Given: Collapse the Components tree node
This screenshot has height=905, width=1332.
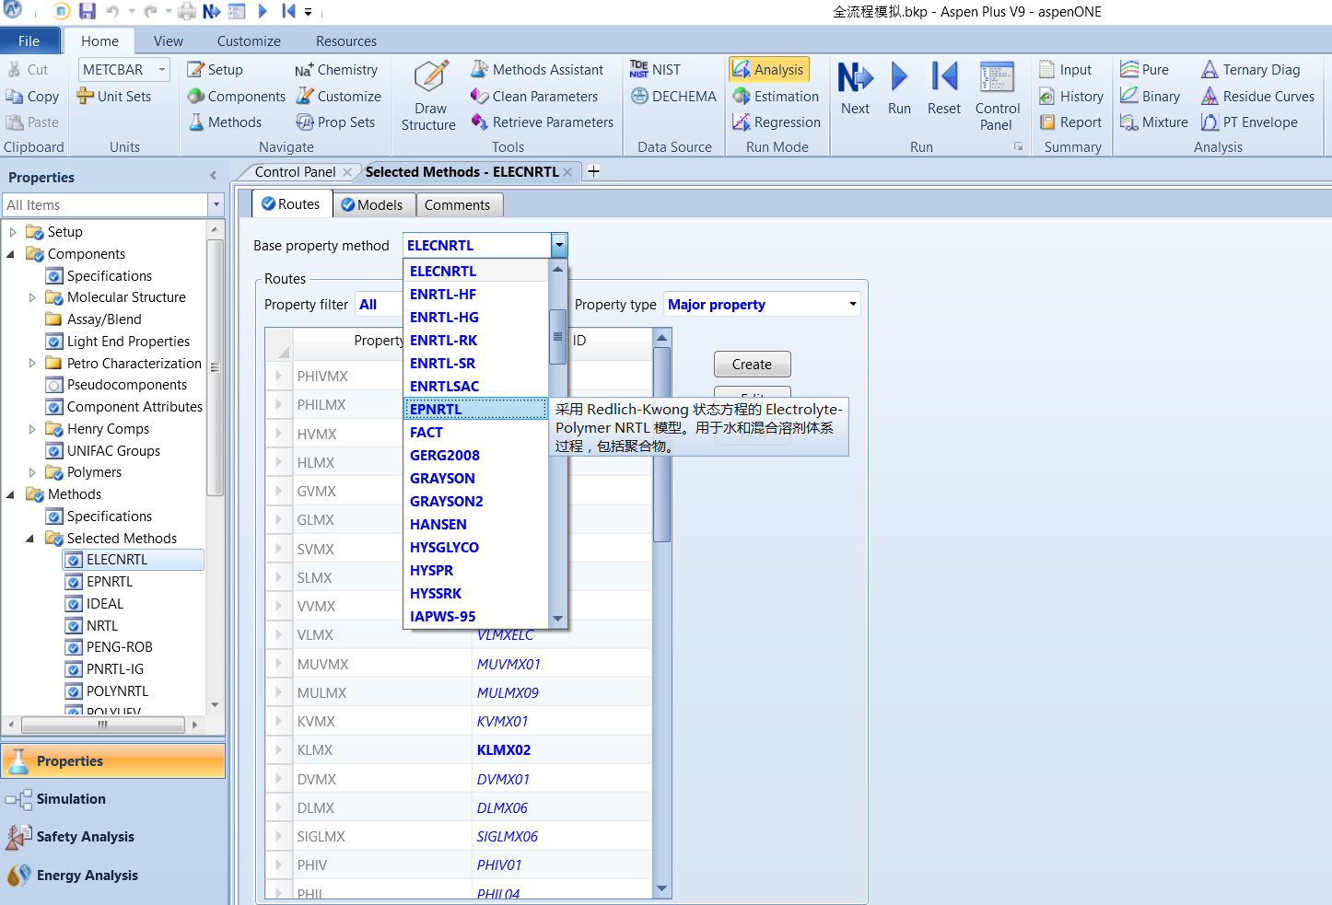Looking at the screenshot, I should coord(11,254).
